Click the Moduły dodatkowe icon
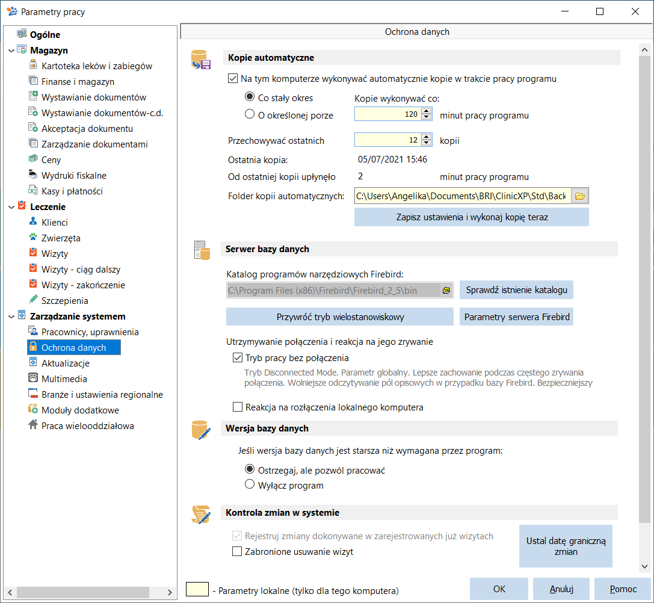The image size is (654, 603). (33, 409)
